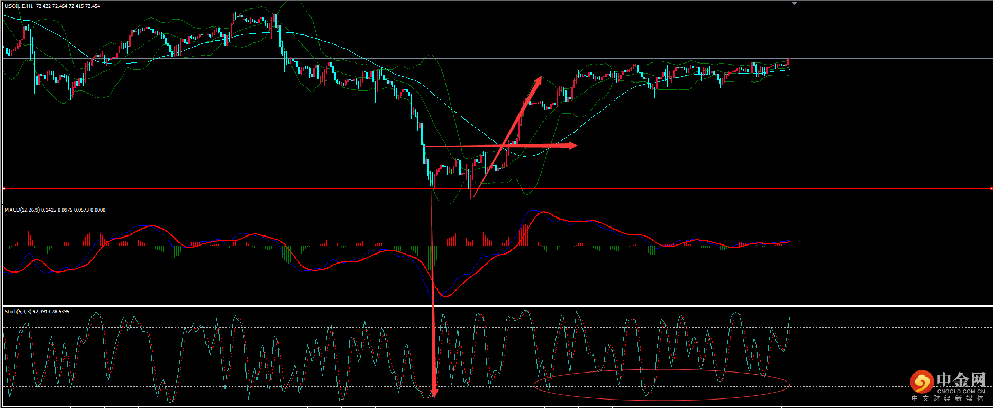Click the 中金网 watermark title
The image size is (993, 408).
[x=961, y=379]
